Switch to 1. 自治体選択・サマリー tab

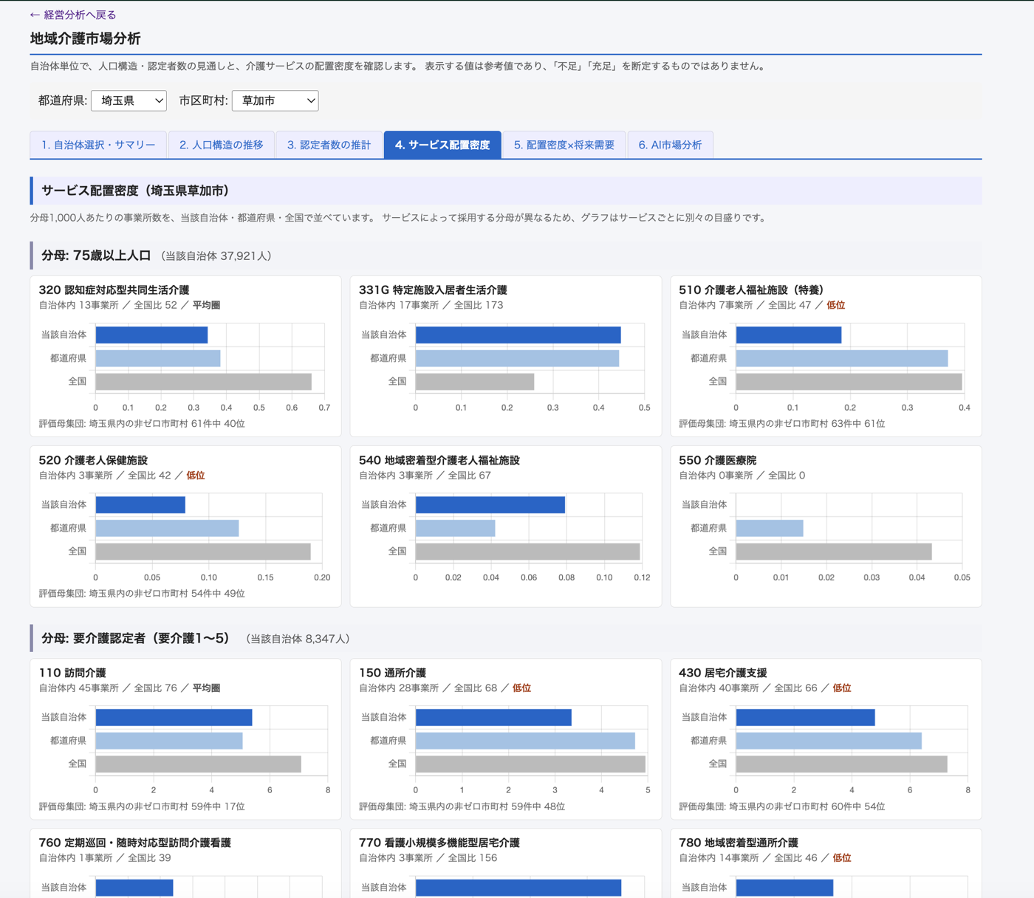click(x=98, y=145)
